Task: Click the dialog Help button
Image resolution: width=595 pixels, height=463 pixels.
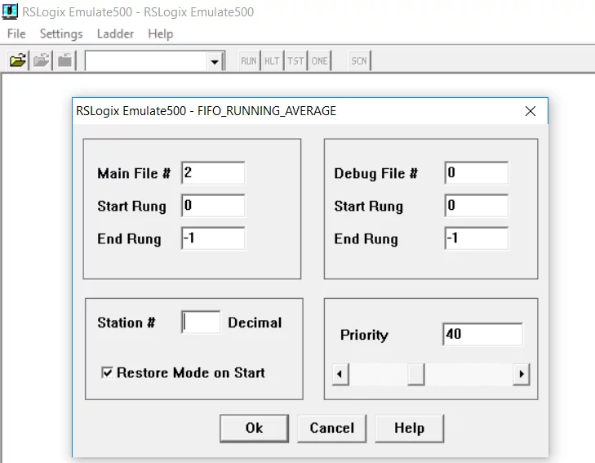Action: click(410, 428)
